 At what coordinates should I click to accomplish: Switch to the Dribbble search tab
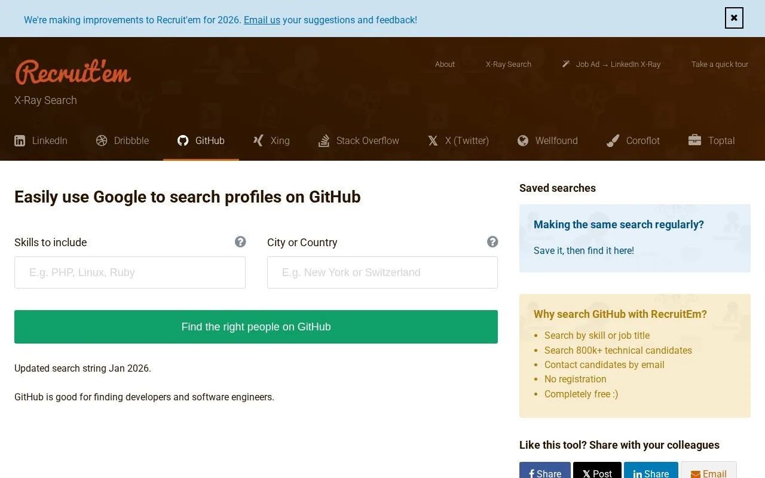point(123,141)
